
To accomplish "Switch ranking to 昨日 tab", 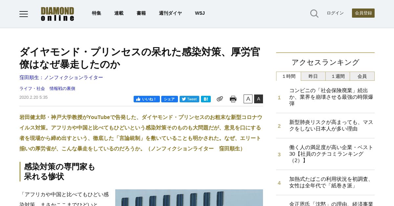I will 313,76.
